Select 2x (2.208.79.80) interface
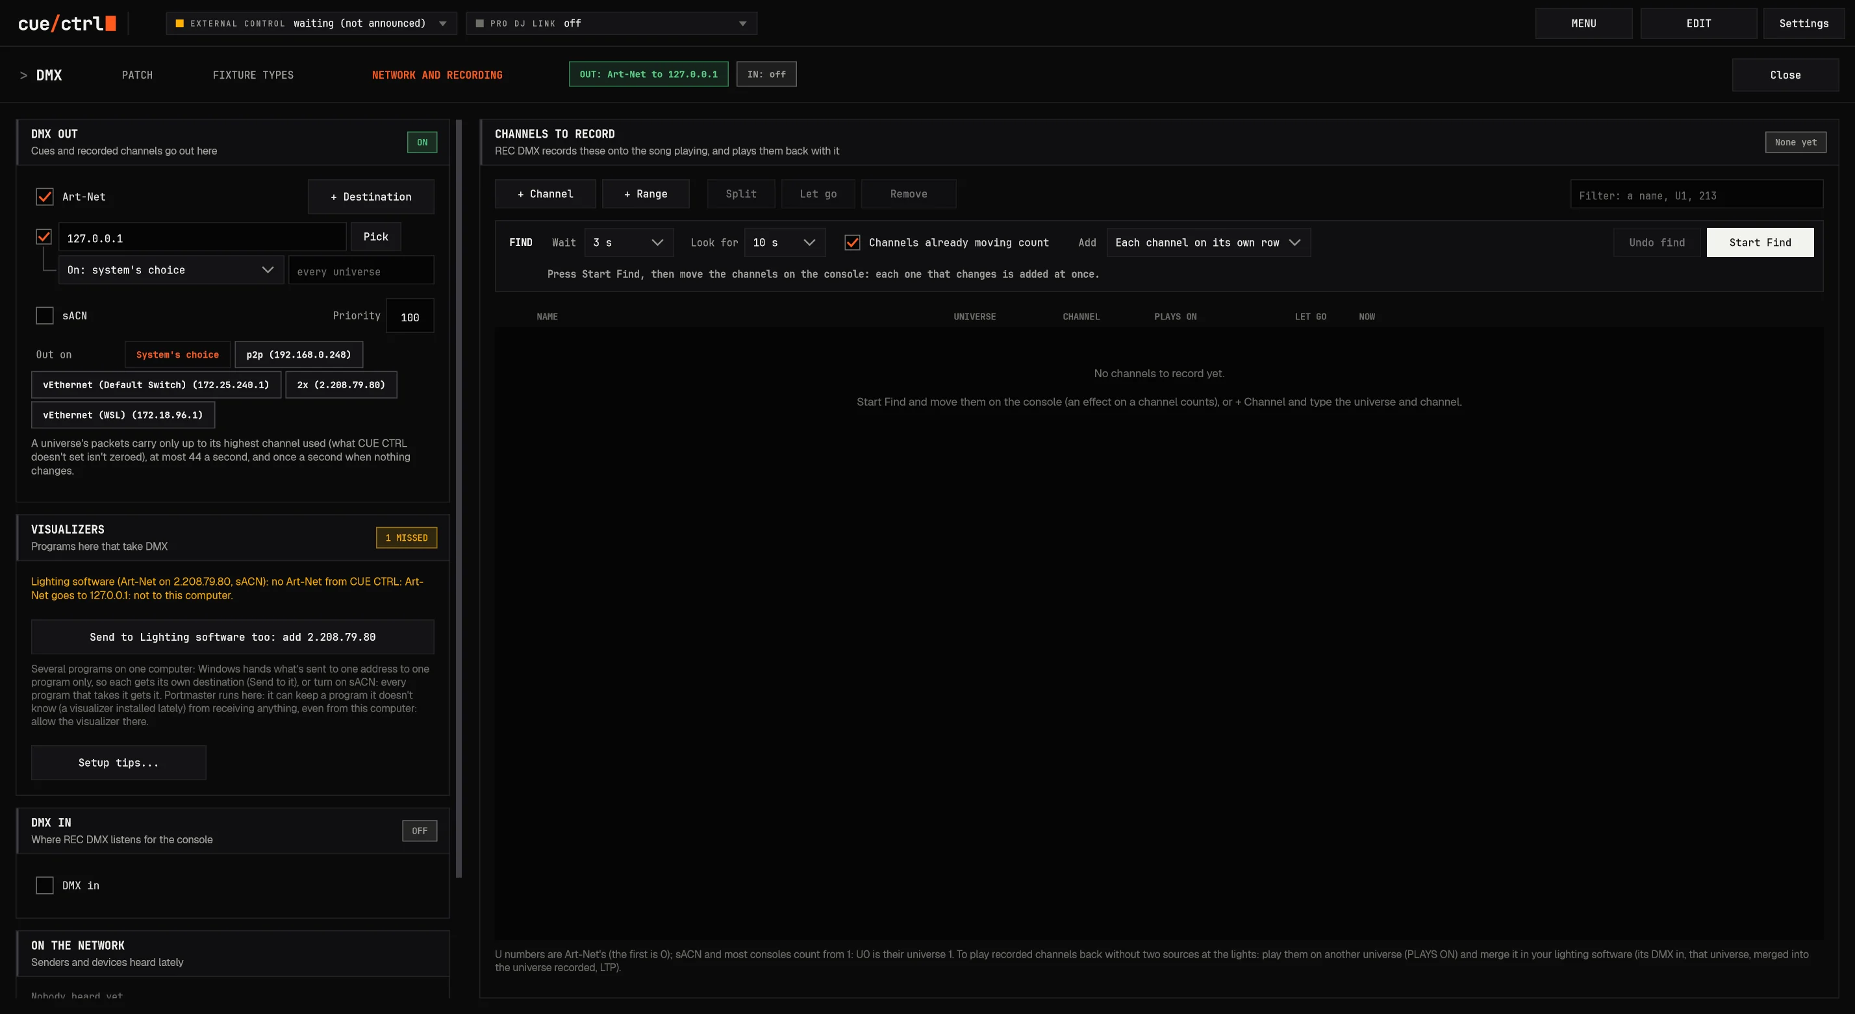Viewport: 1855px width, 1014px height. [340, 384]
